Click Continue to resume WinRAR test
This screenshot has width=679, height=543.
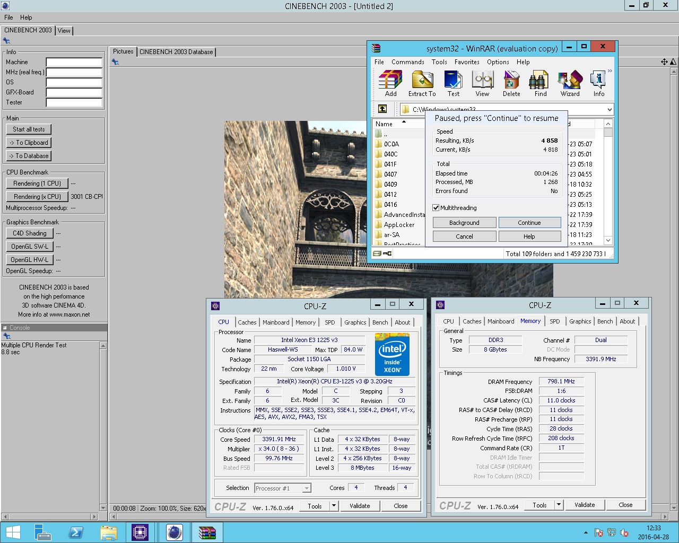coord(529,223)
